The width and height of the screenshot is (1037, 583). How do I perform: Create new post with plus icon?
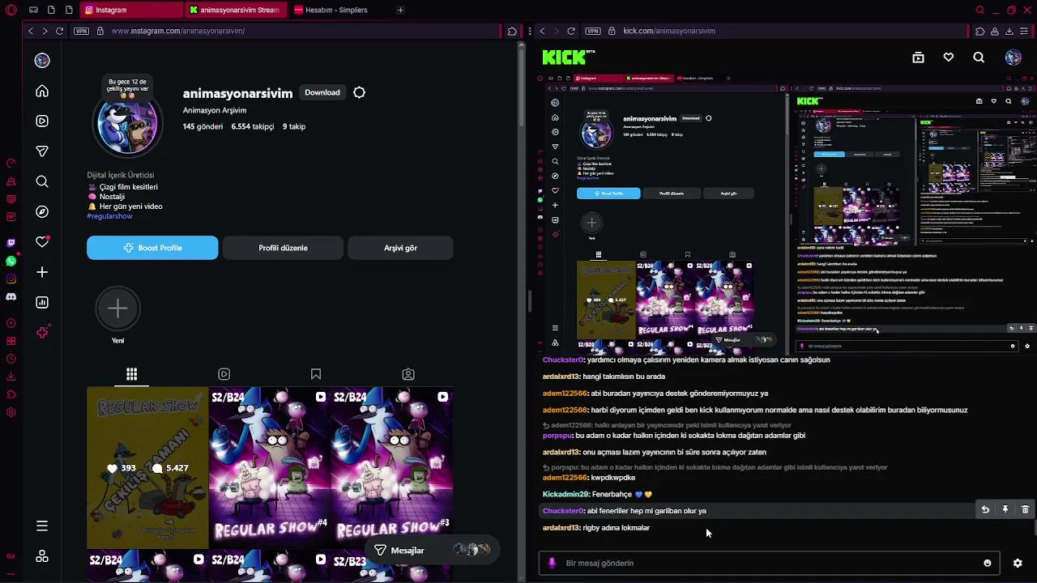[x=42, y=272]
